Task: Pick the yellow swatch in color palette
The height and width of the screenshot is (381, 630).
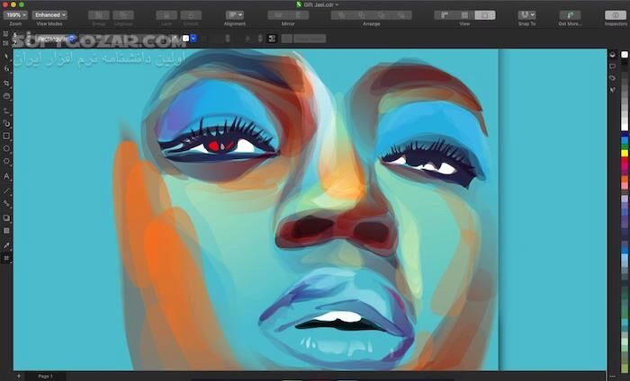Action: coord(625,153)
